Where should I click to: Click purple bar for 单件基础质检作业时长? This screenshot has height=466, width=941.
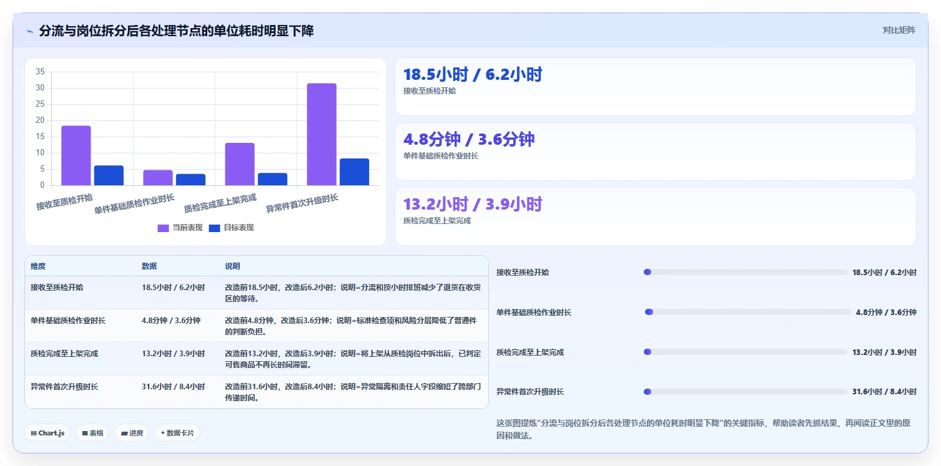click(158, 178)
